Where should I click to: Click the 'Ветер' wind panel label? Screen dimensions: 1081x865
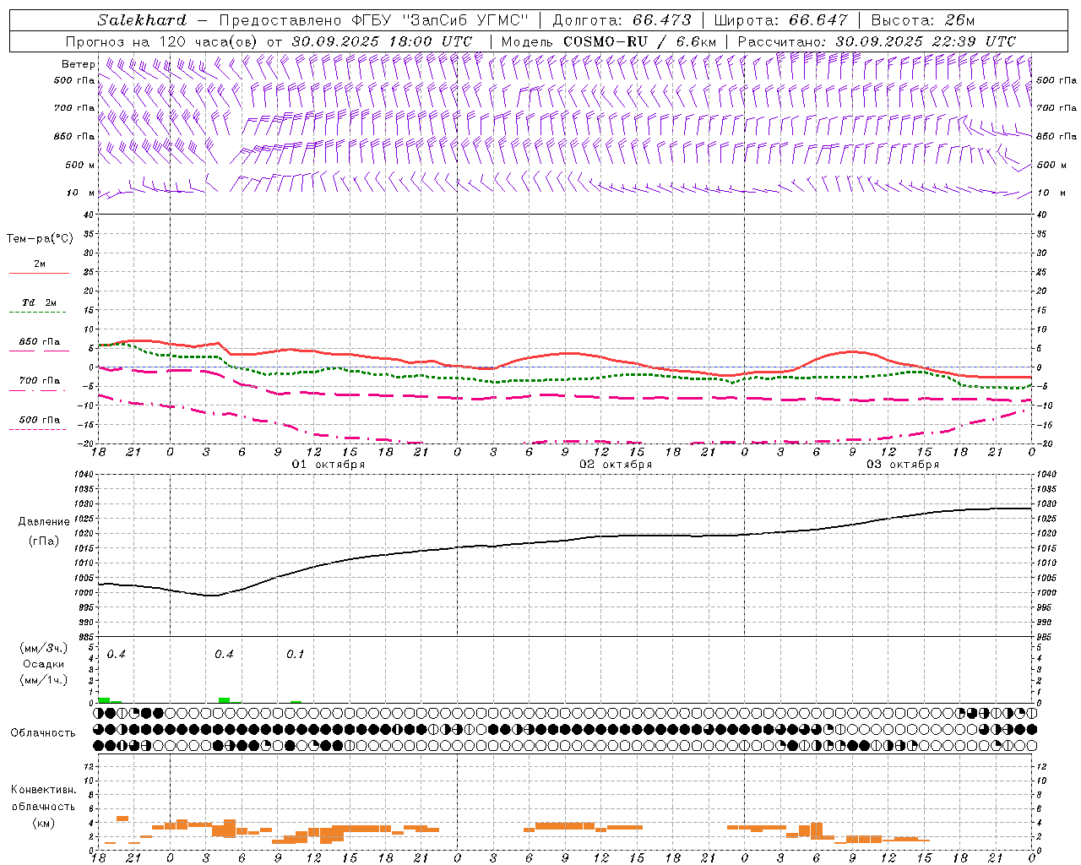pos(78,64)
